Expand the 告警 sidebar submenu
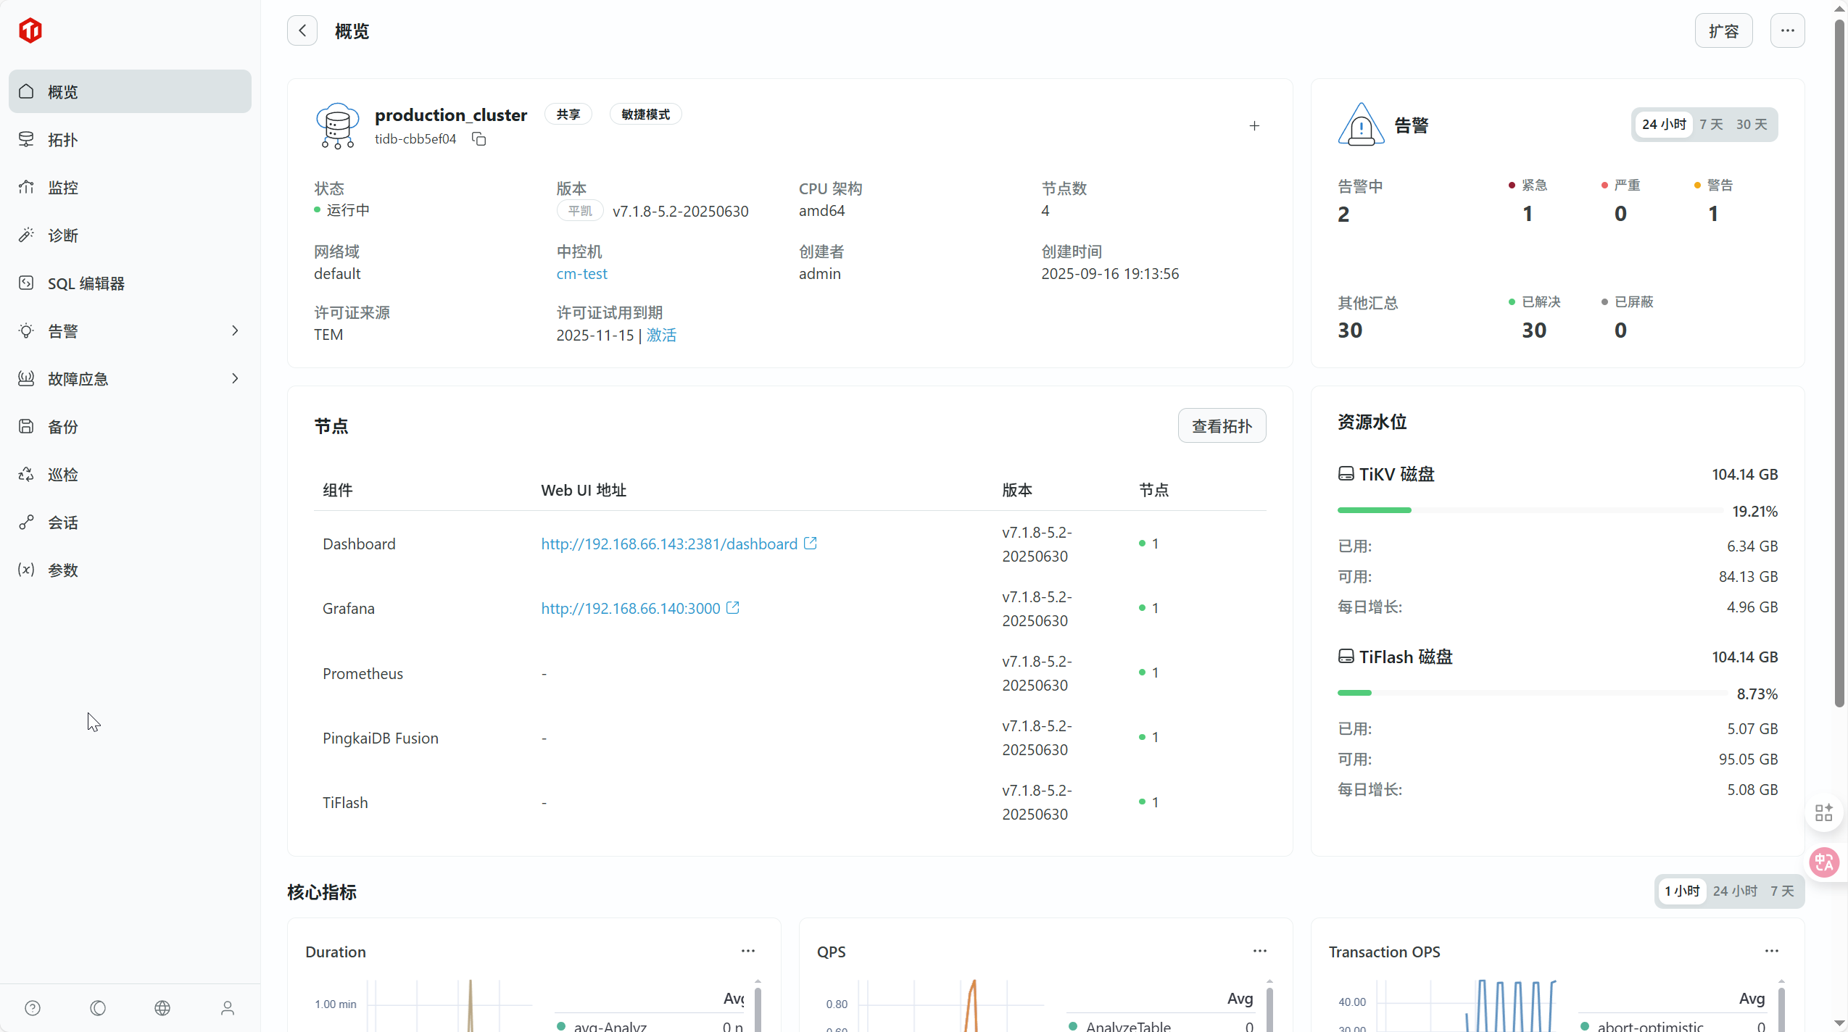This screenshot has height=1032, width=1848. [234, 330]
